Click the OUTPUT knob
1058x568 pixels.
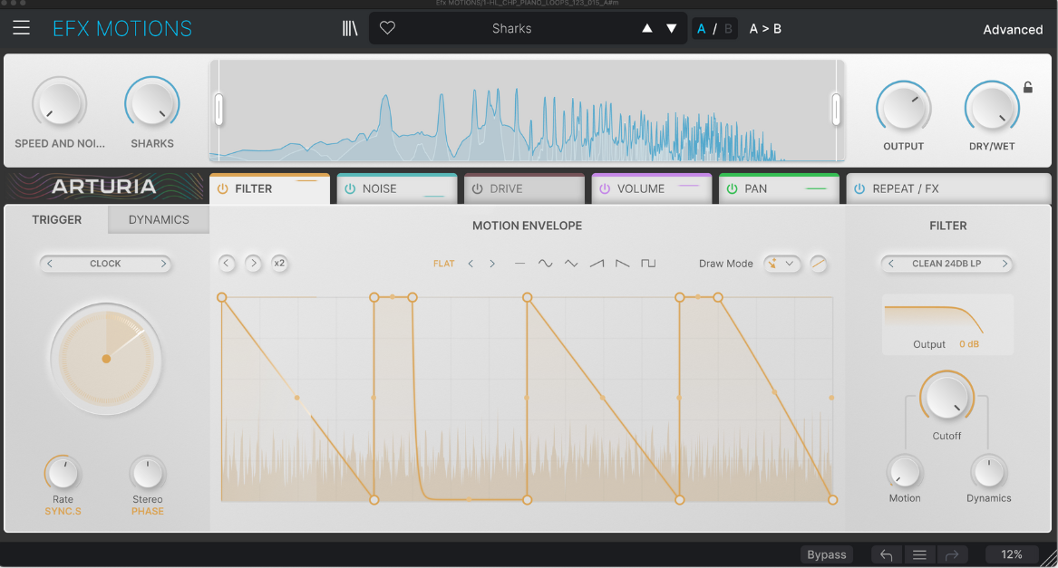(904, 108)
